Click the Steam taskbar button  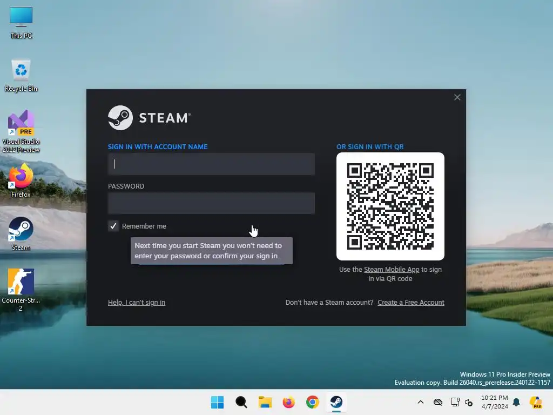click(336, 402)
